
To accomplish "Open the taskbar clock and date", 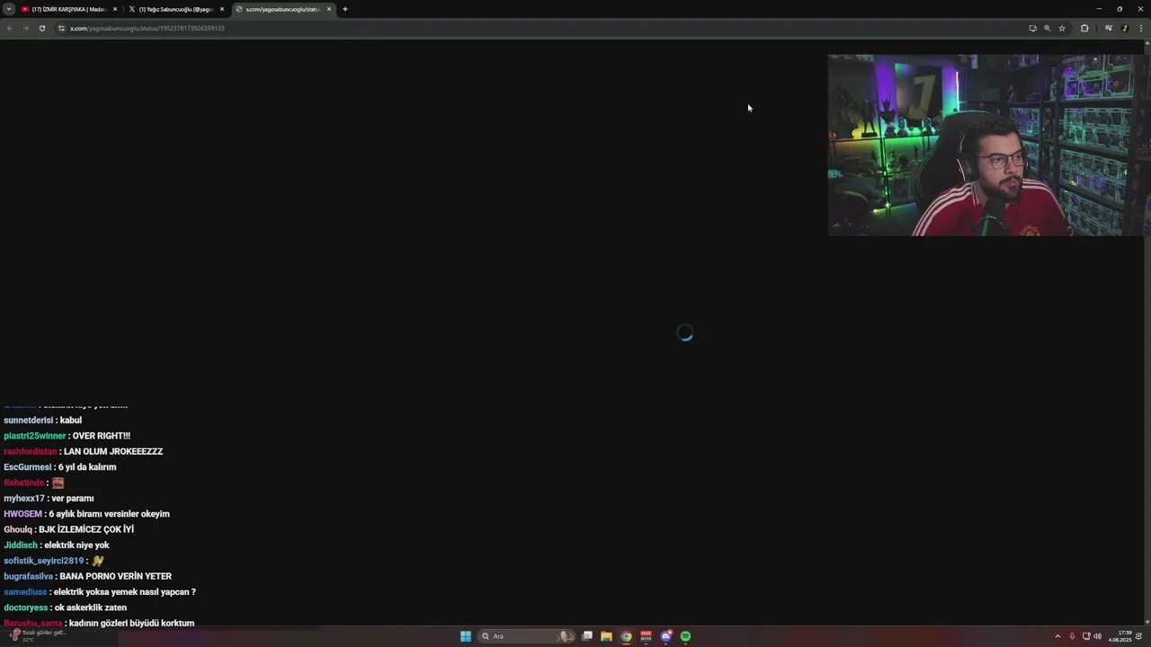I will (x=1120, y=636).
